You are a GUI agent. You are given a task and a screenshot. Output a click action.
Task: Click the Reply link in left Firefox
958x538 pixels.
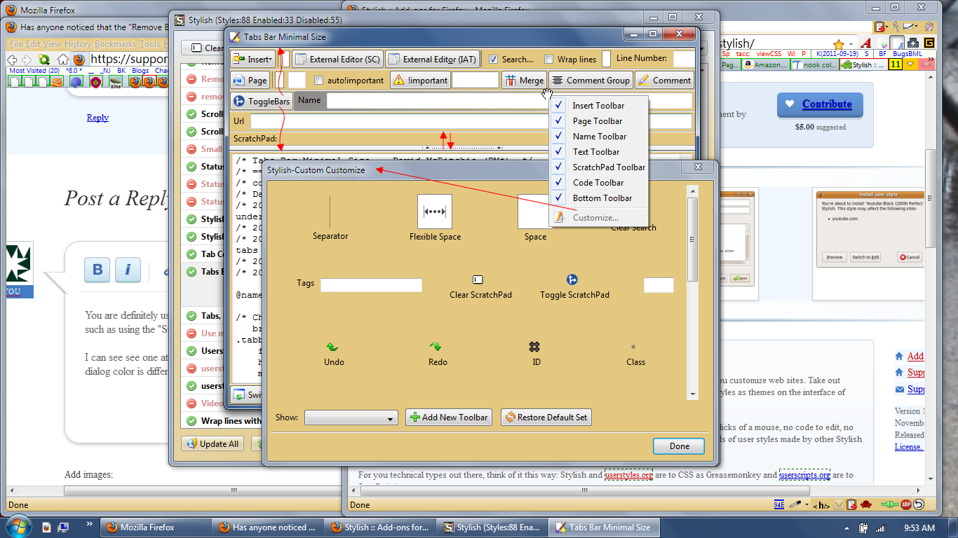coord(97,118)
